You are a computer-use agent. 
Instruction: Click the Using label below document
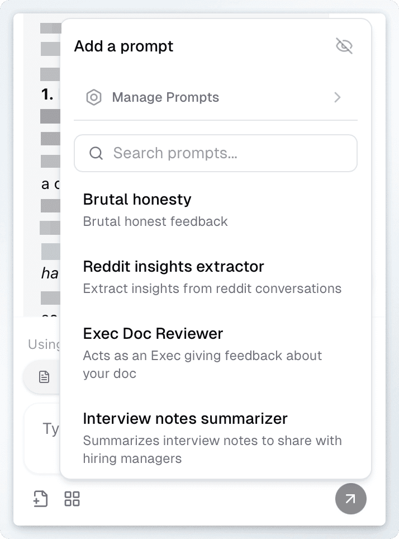click(x=44, y=344)
